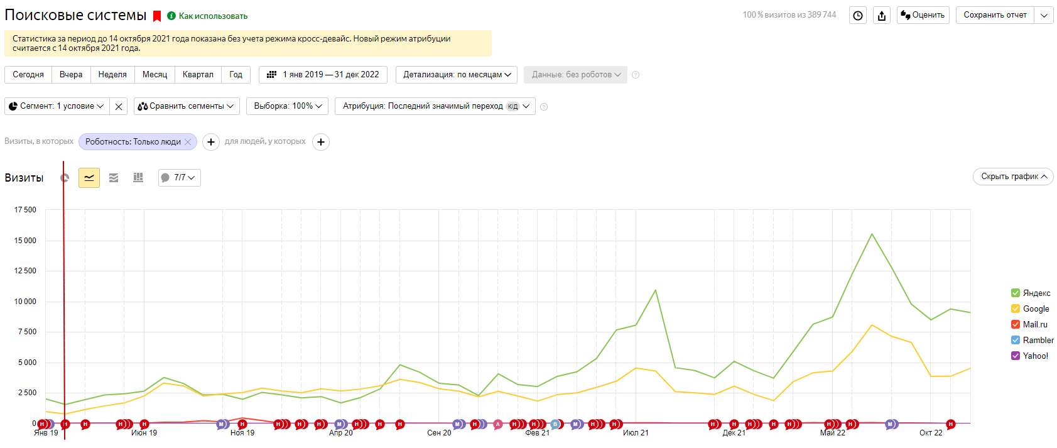The height and width of the screenshot is (448, 1057).
Task: Add a visit condition with the plus after 'Роботность'
Action: (211, 142)
